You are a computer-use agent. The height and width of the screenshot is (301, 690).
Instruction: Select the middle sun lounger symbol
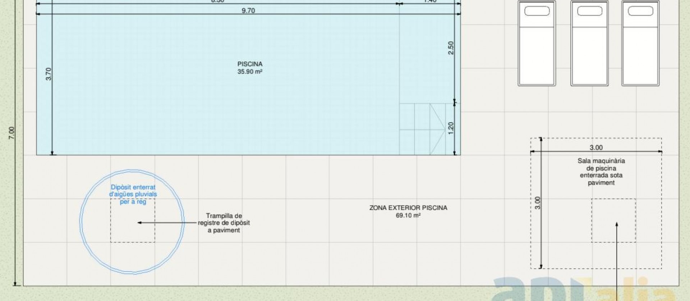589,43
